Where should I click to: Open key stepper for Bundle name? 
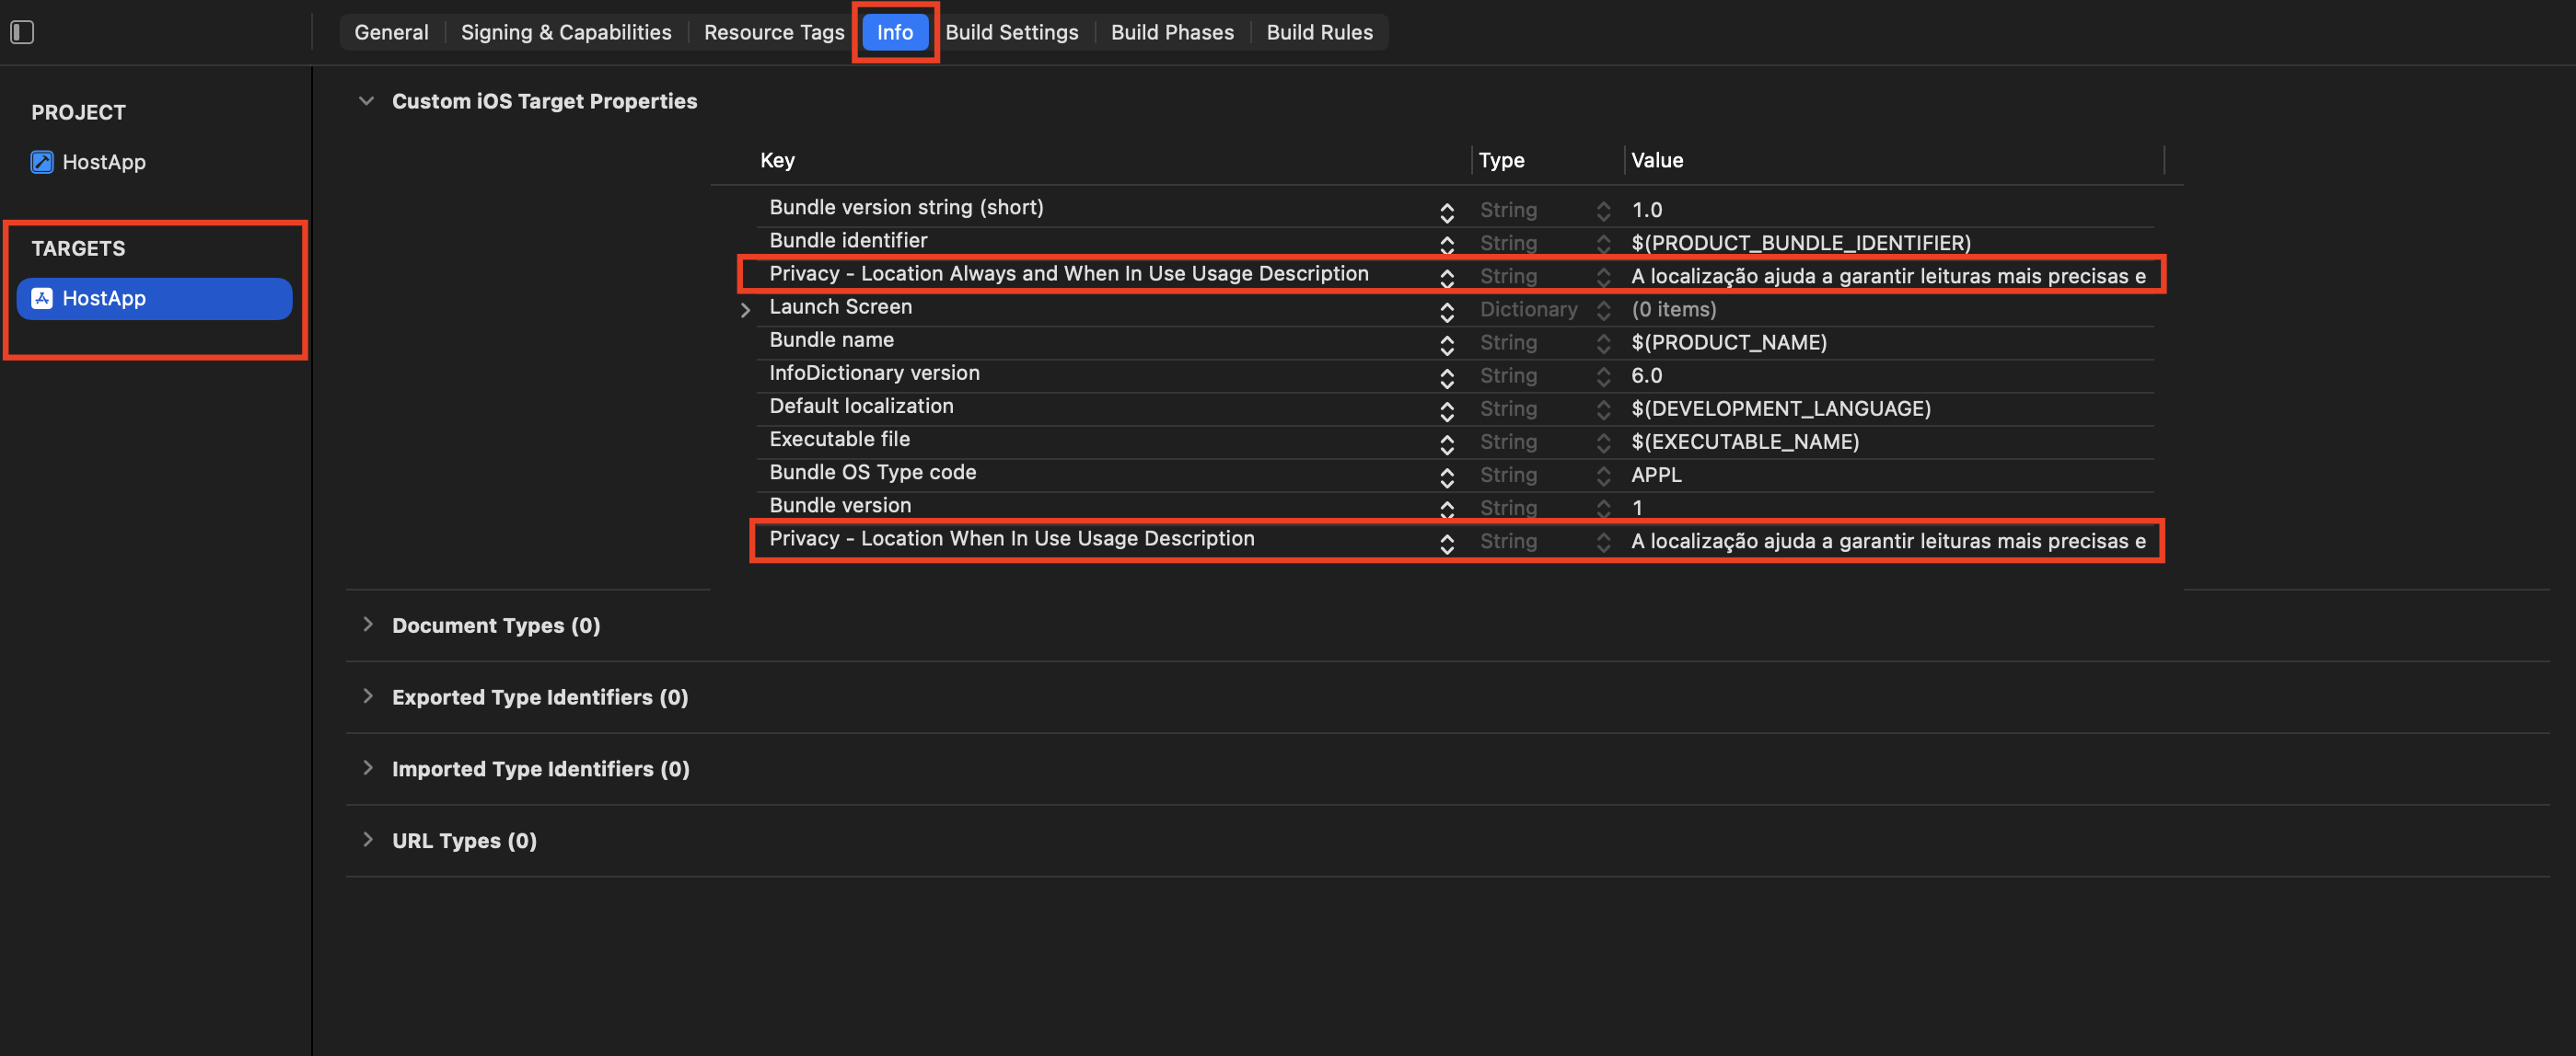(1447, 345)
